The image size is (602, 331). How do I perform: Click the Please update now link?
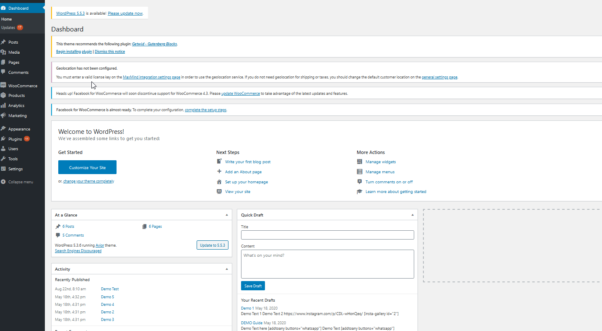[125, 13]
